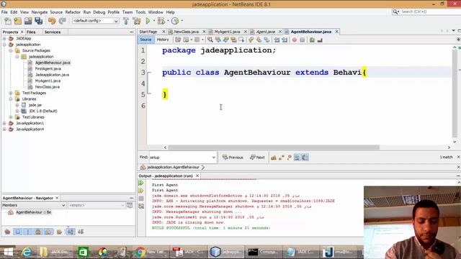Click the Stop Macro Recording icon

(x=303, y=40)
